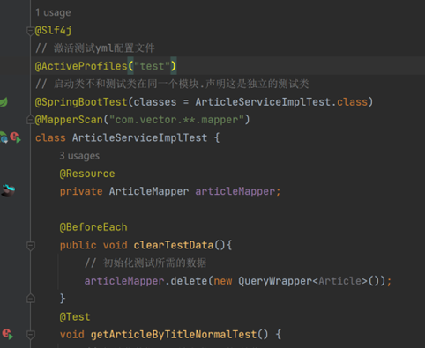Click the @MapperScan annotation name
Viewport: 425px width, 348px height.
tap(69, 120)
